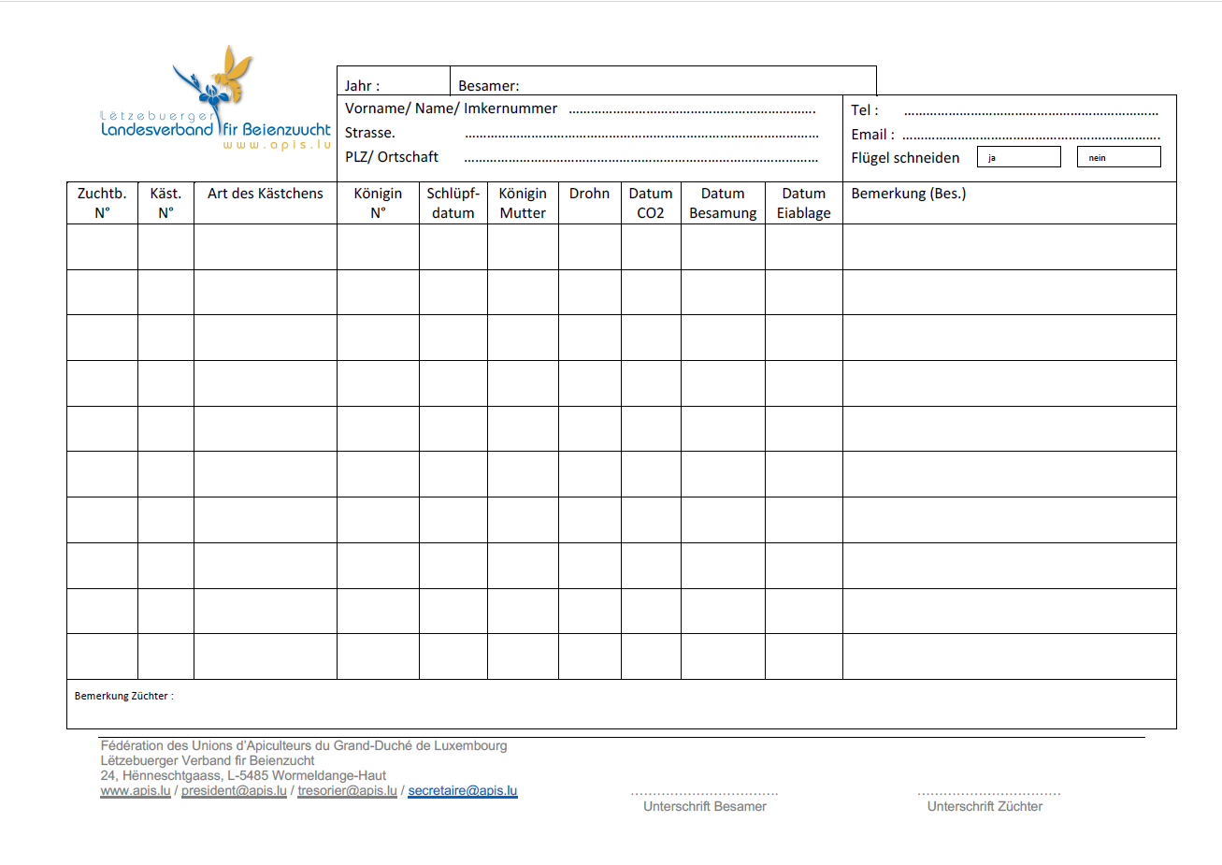Tick the 'ja' box for Flügel schneiden

tap(1018, 157)
